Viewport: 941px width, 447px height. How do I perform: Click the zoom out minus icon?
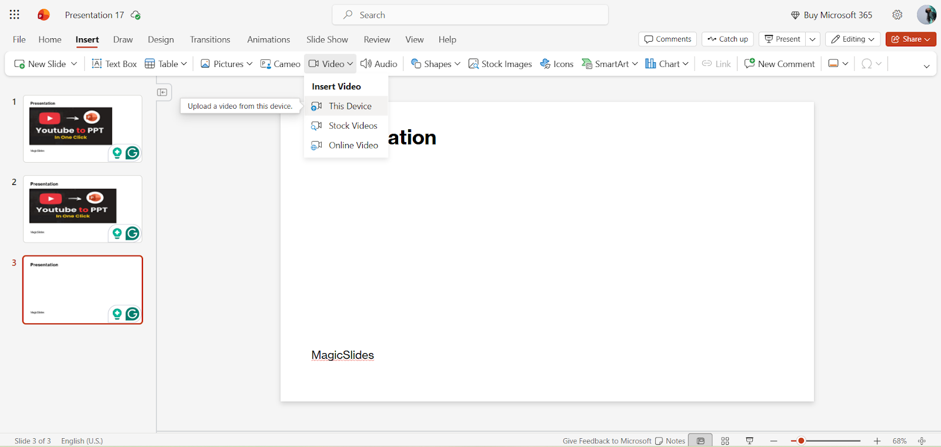click(774, 441)
